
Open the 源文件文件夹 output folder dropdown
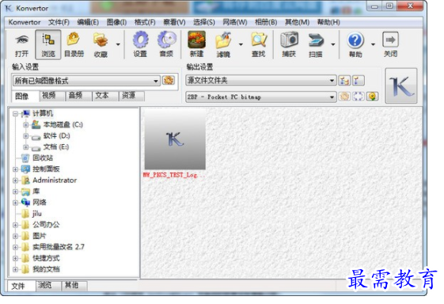261,81
